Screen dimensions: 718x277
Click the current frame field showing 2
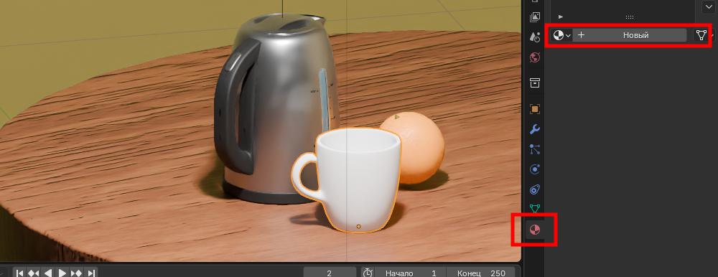click(x=330, y=273)
